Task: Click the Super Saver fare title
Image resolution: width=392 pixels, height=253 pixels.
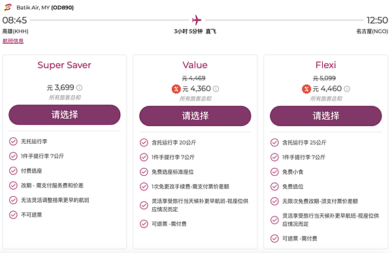Action: pos(64,65)
